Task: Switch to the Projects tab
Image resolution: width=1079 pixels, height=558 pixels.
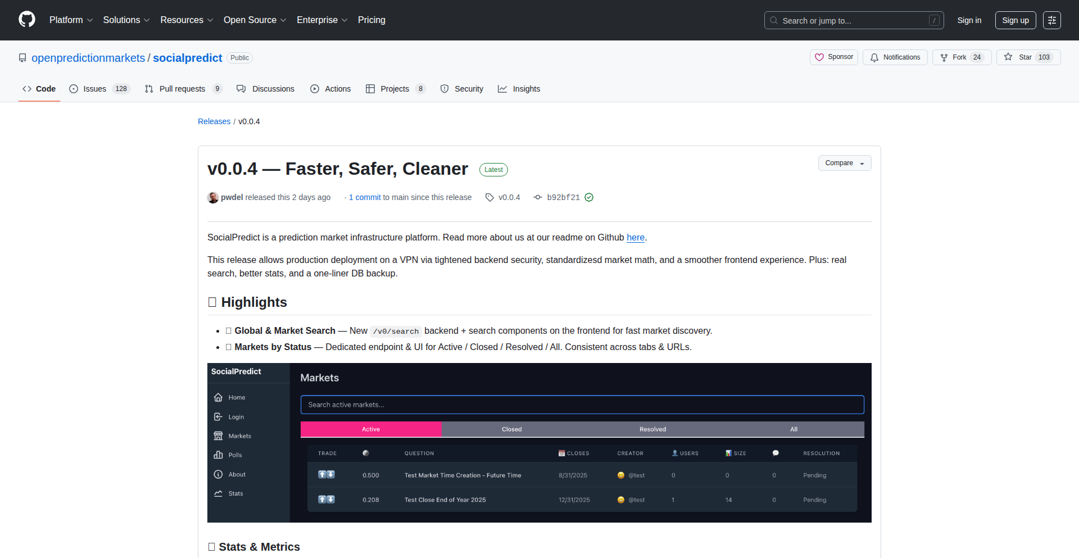Action: point(396,89)
